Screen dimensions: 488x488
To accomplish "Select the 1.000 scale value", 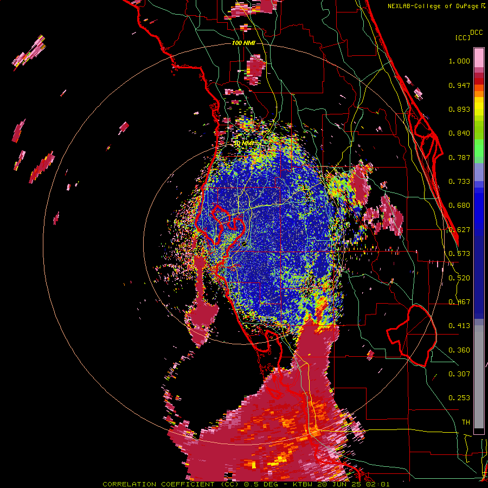I will pyautogui.click(x=459, y=61).
